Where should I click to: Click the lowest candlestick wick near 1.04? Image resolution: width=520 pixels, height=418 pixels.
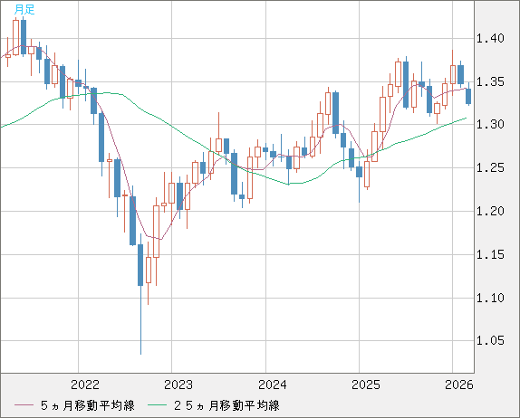[140, 320]
